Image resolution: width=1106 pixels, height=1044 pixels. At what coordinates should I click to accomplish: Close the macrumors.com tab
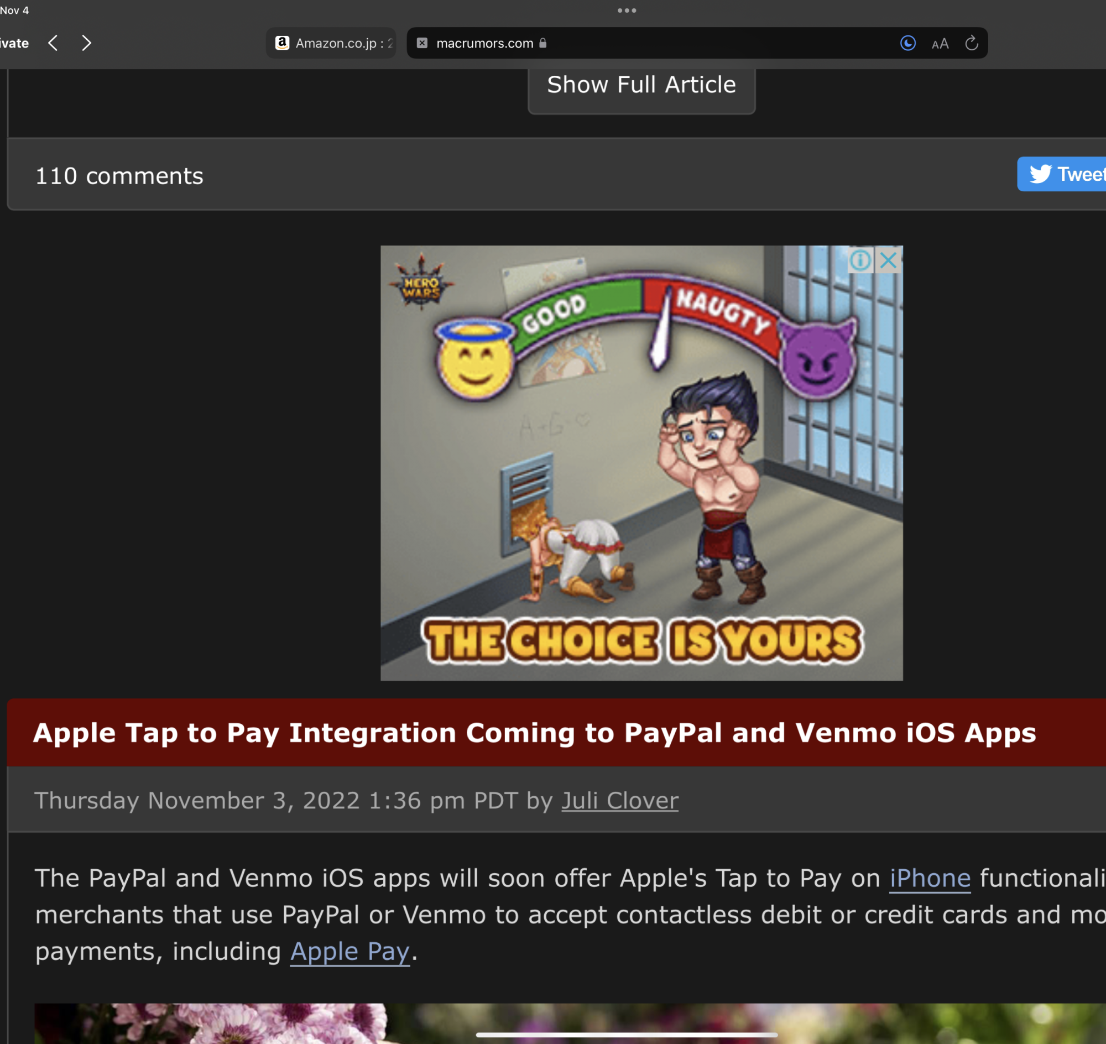pos(422,43)
